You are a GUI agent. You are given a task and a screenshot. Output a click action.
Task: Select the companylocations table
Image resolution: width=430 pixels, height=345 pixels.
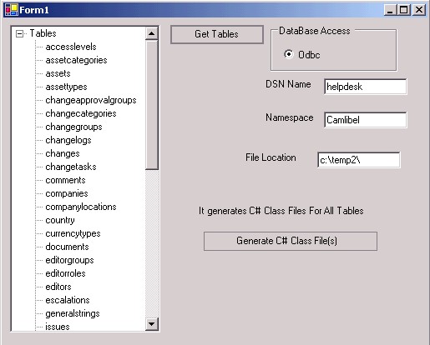pos(81,207)
